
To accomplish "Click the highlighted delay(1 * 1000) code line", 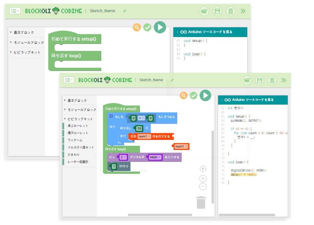I will pos(243,175).
